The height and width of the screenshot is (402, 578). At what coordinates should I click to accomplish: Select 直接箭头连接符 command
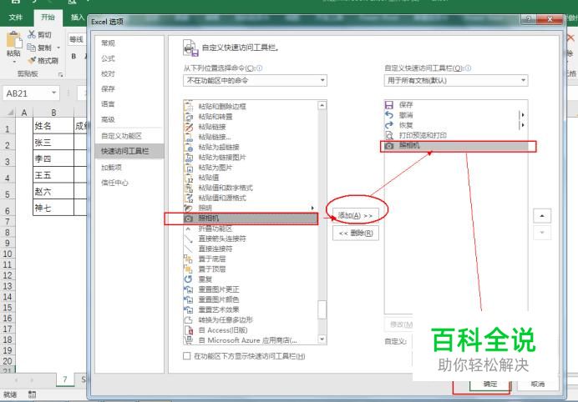coord(251,239)
